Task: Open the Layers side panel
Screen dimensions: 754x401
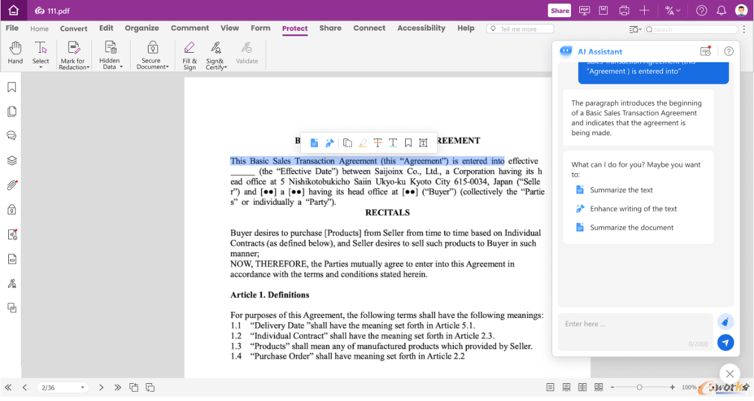Action: [11, 161]
